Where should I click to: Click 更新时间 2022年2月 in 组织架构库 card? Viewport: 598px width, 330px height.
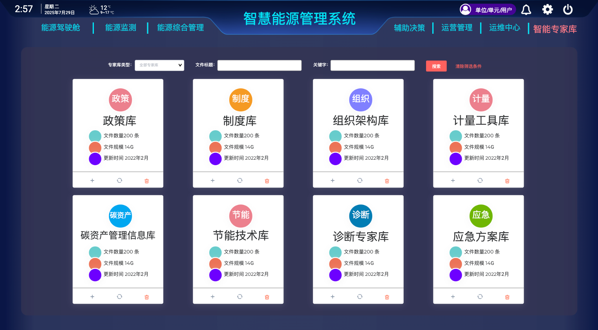[366, 158]
